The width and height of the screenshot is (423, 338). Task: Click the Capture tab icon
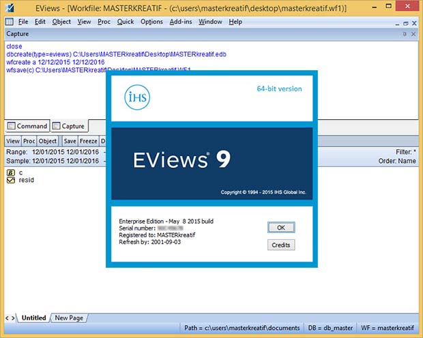(56, 126)
